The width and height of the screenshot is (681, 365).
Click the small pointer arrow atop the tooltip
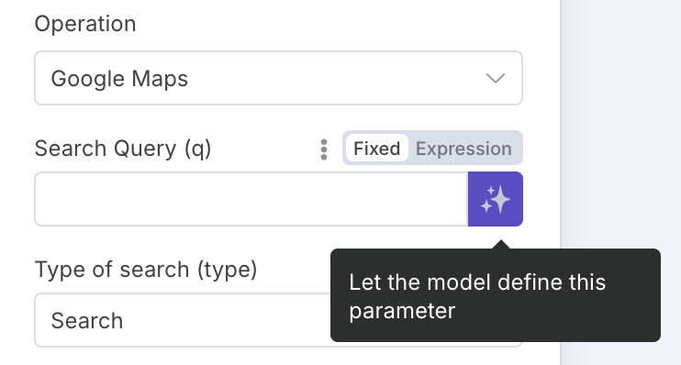501,244
